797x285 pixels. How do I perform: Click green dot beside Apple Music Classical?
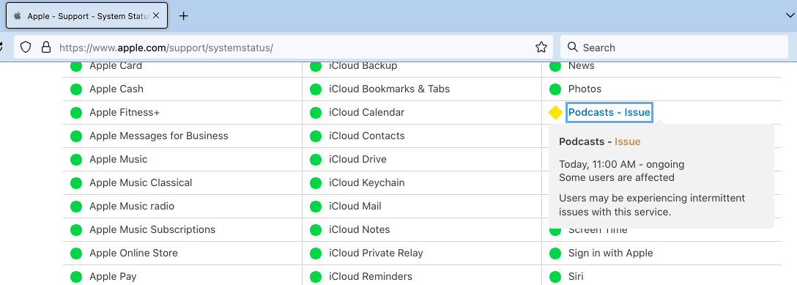click(76, 183)
